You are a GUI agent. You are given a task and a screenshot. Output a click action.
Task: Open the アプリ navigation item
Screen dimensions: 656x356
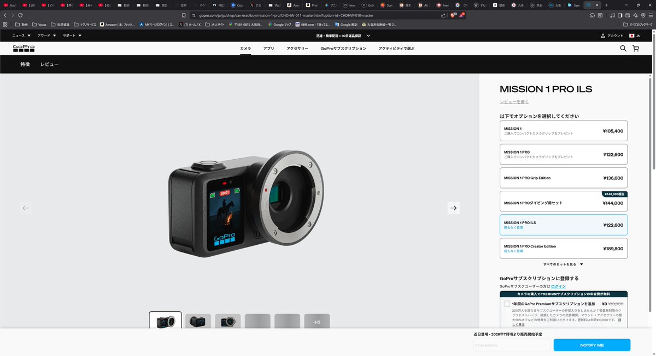[268, 49]
